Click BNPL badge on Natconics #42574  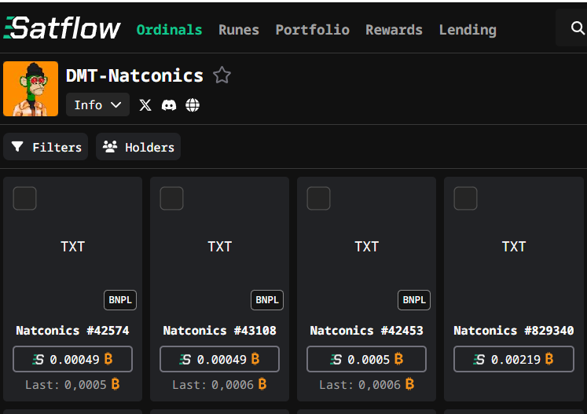pyautogui.click(x=120, y=300)
